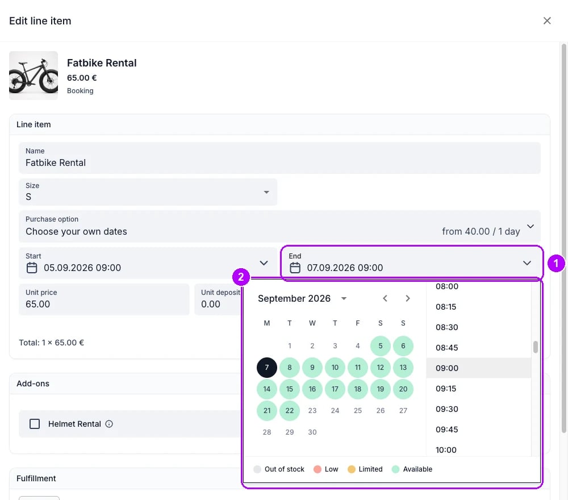Click the selected day 7
Screen dimensions: 568x500
[267, 368]
